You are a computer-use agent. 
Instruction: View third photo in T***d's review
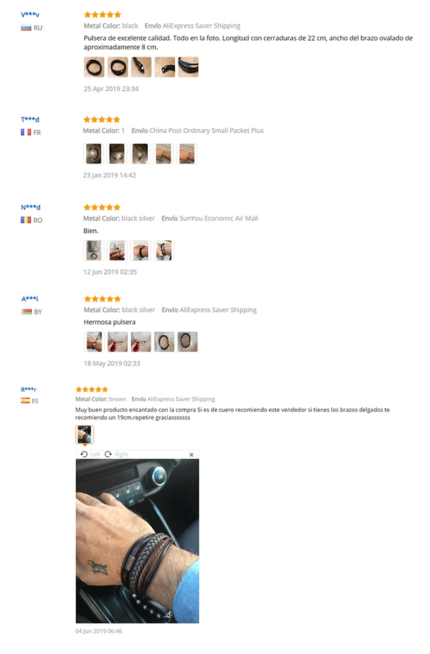tap(140, 154)
